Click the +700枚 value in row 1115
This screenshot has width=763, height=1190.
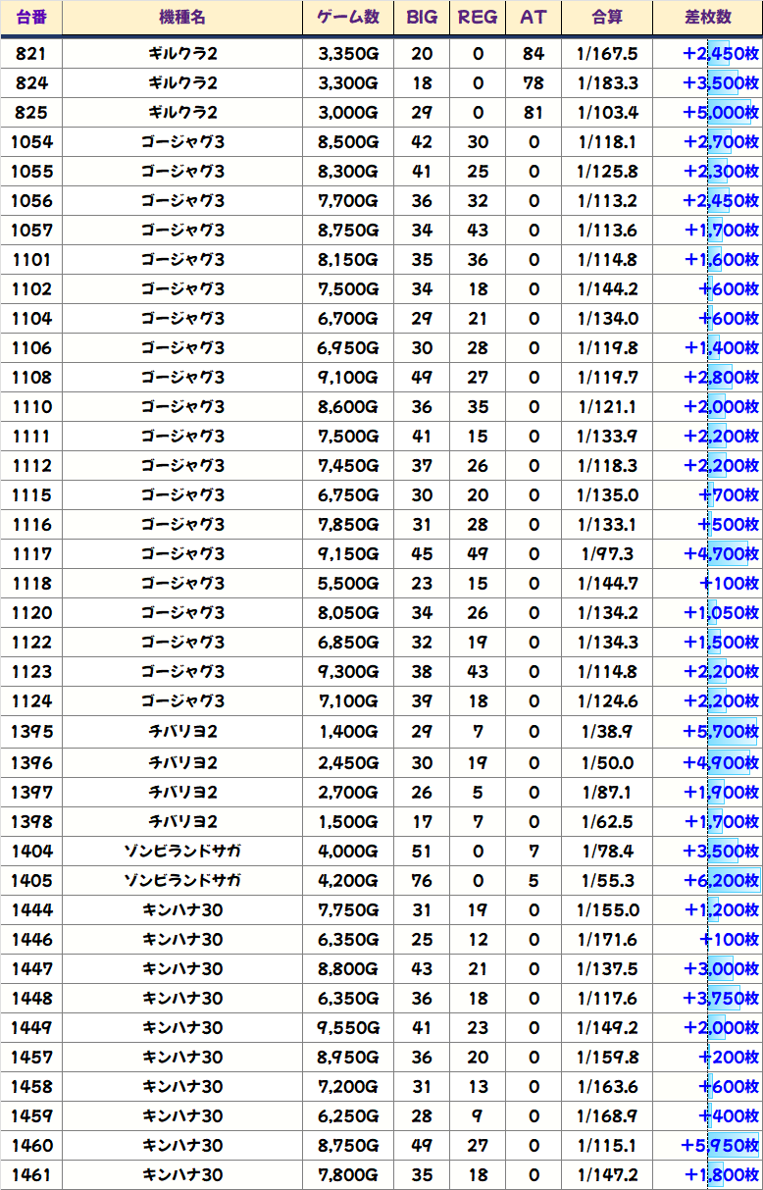click(x=729, y=495)
